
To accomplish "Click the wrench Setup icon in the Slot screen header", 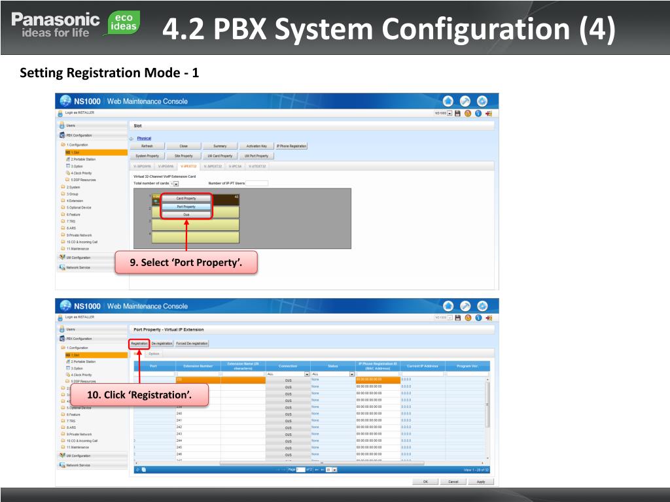I will tap(465, 101).
